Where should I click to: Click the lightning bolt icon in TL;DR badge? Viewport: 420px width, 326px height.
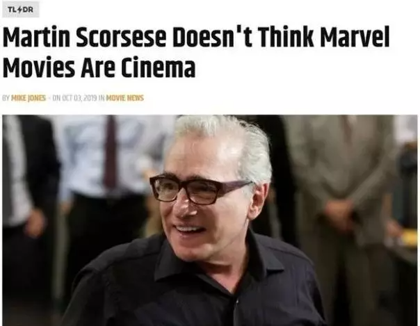19,10
